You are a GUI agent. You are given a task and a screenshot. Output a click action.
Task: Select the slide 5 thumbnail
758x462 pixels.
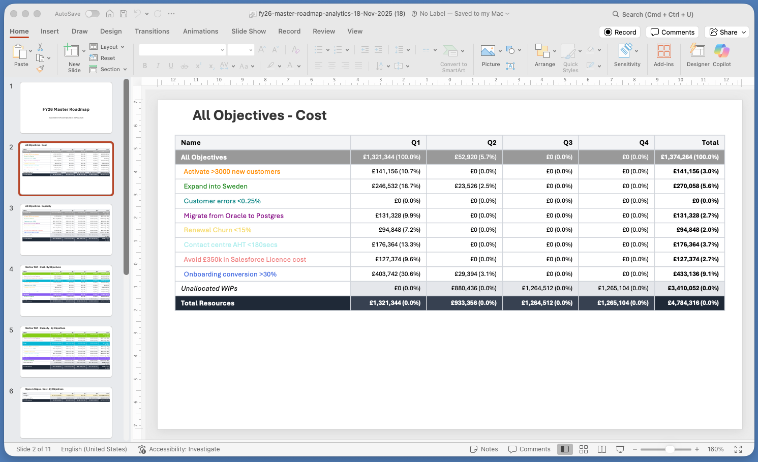pyautogui.click(x=66, y=351)
